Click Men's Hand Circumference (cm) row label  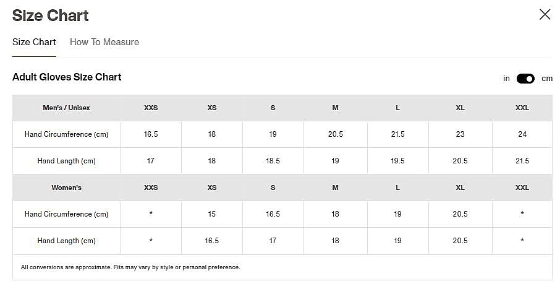point(66,134)
